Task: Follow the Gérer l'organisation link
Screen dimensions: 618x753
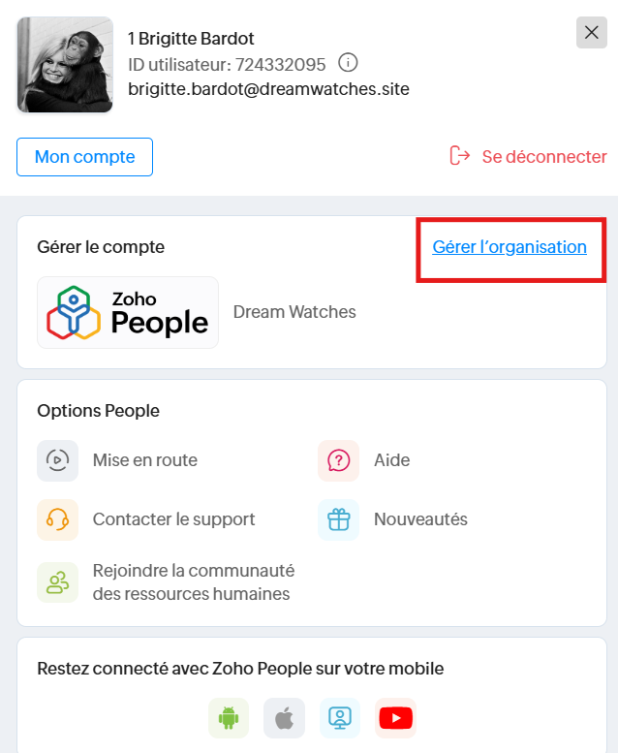Action: (x=510, y=247)
